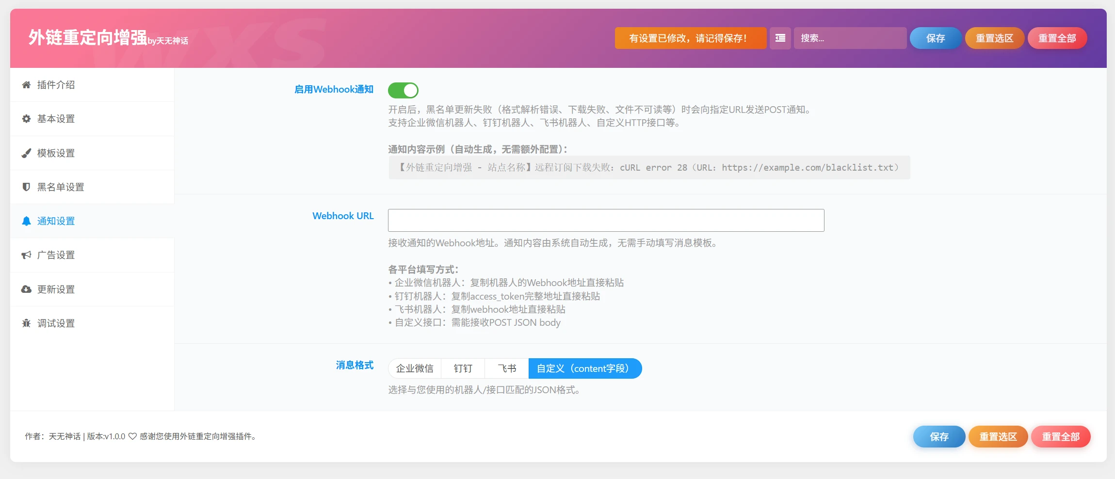Click the footer 重置全部 button
The height and width of the screenshot is (479, 1115).
(1061, 437)
